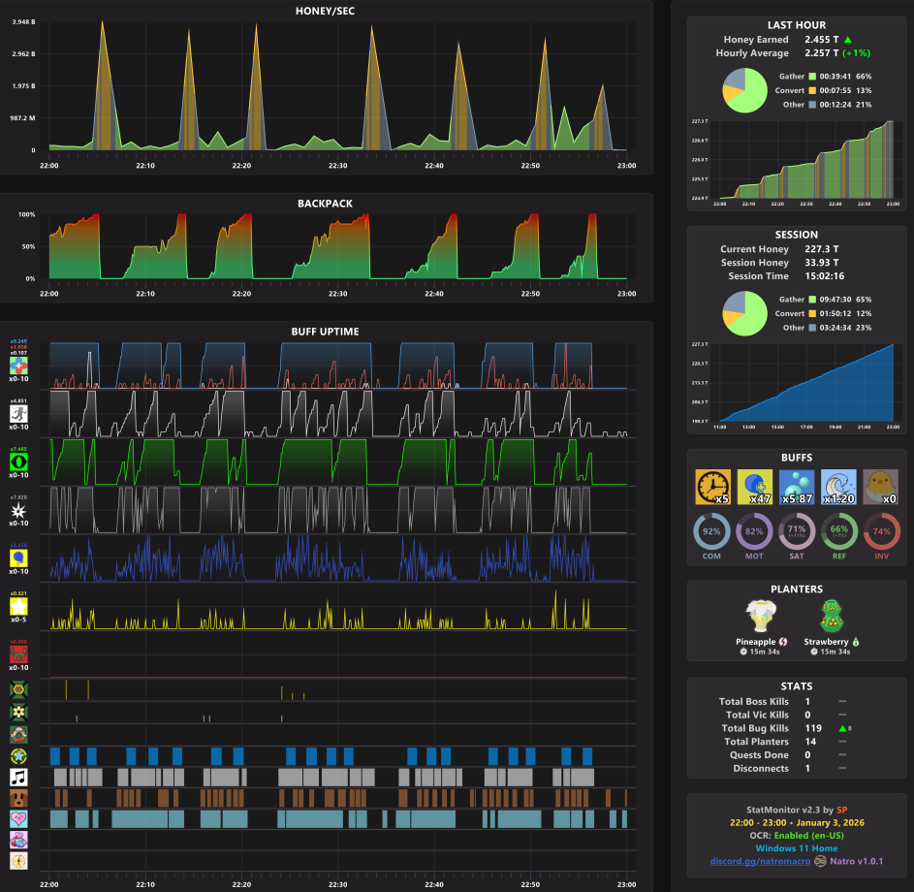Open the discord.gg/natromacro link

pyautogui.click(x=760, y=861)
